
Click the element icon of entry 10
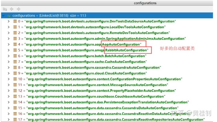click(x=15, y=79)
